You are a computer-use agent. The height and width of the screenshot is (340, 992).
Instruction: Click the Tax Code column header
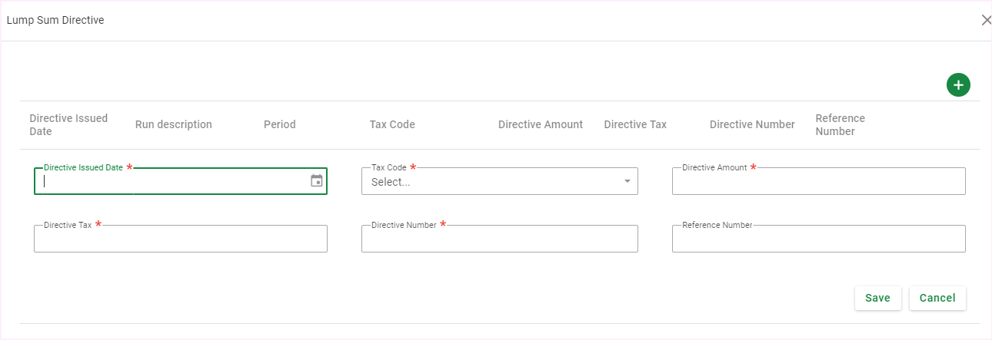pos(392,124)
